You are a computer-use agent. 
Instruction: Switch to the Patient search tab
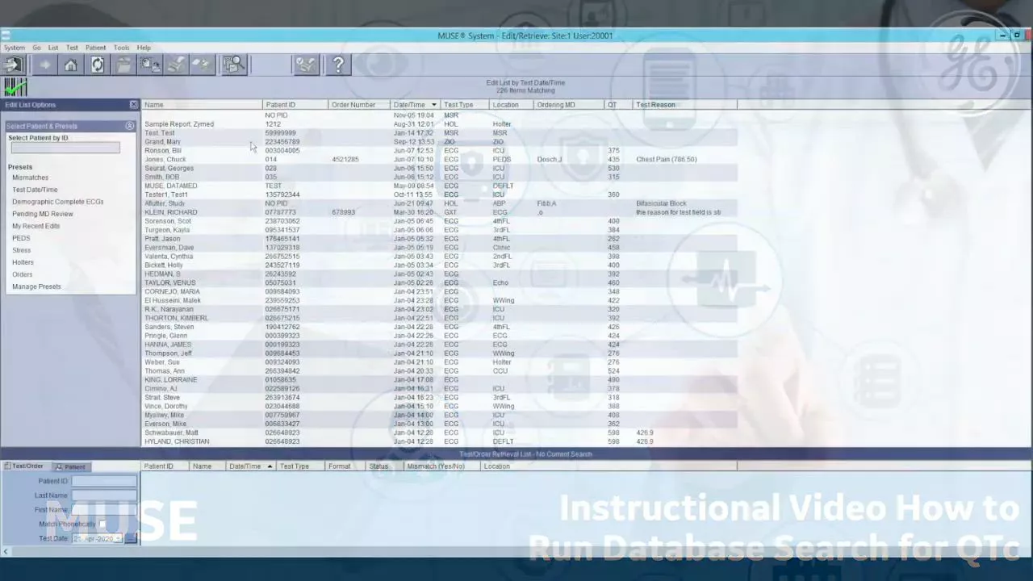point(71,466)
